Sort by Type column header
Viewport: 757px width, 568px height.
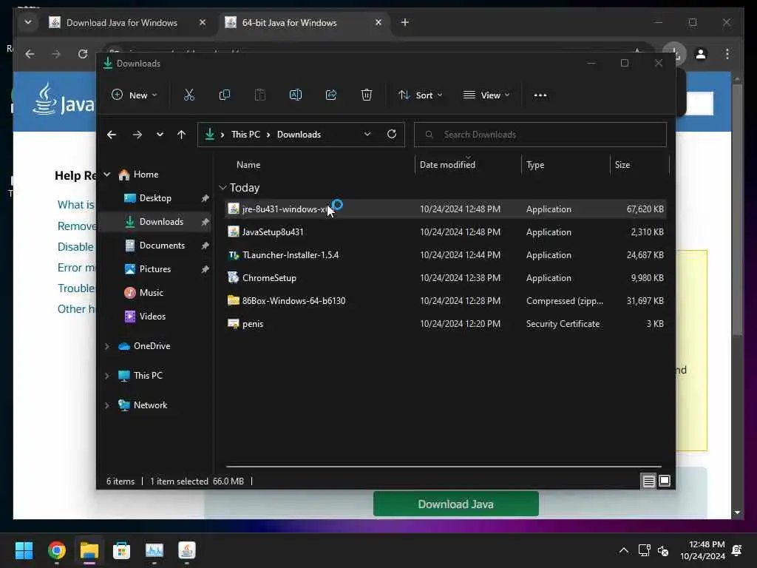click(x=535, y=165)
